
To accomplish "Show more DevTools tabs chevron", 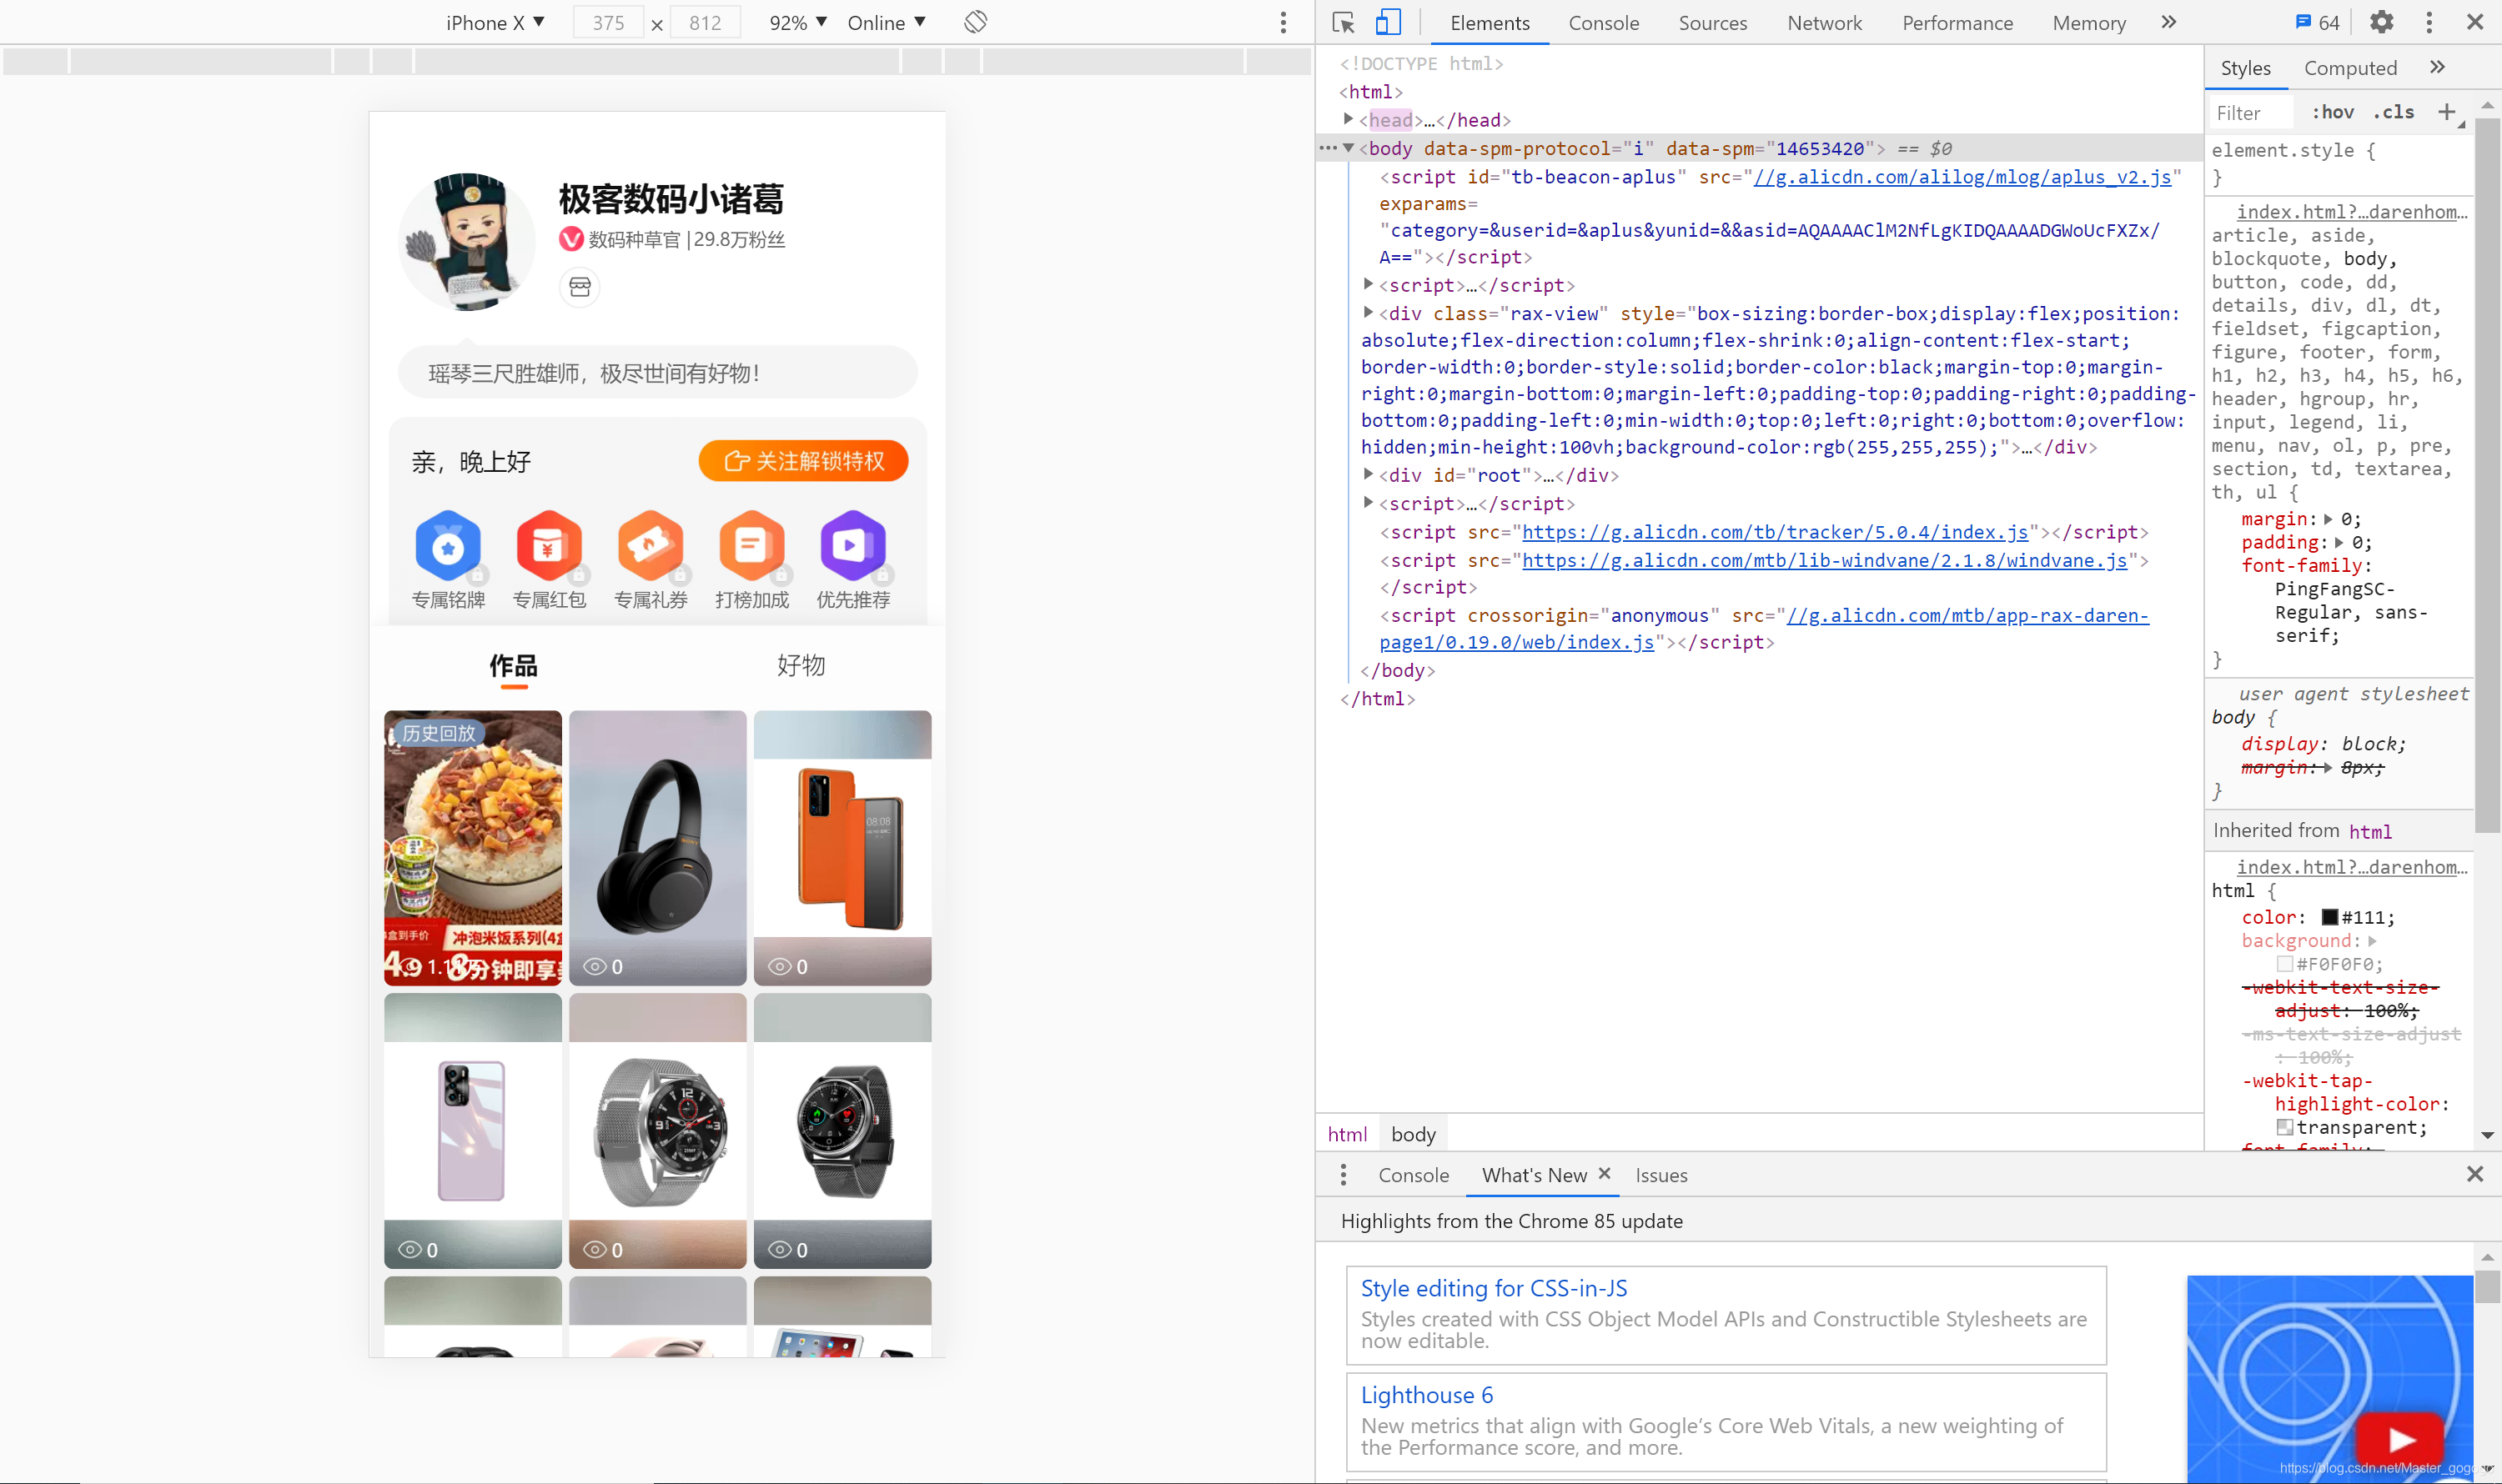I will pos(2168,22).
